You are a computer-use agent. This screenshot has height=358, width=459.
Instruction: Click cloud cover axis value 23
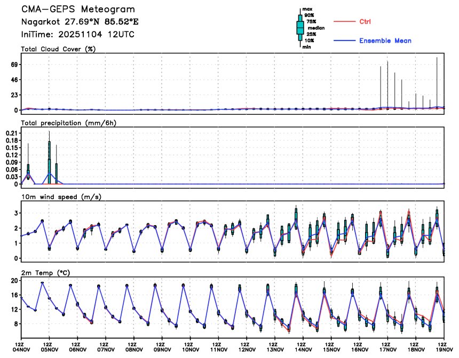(14, 95)
